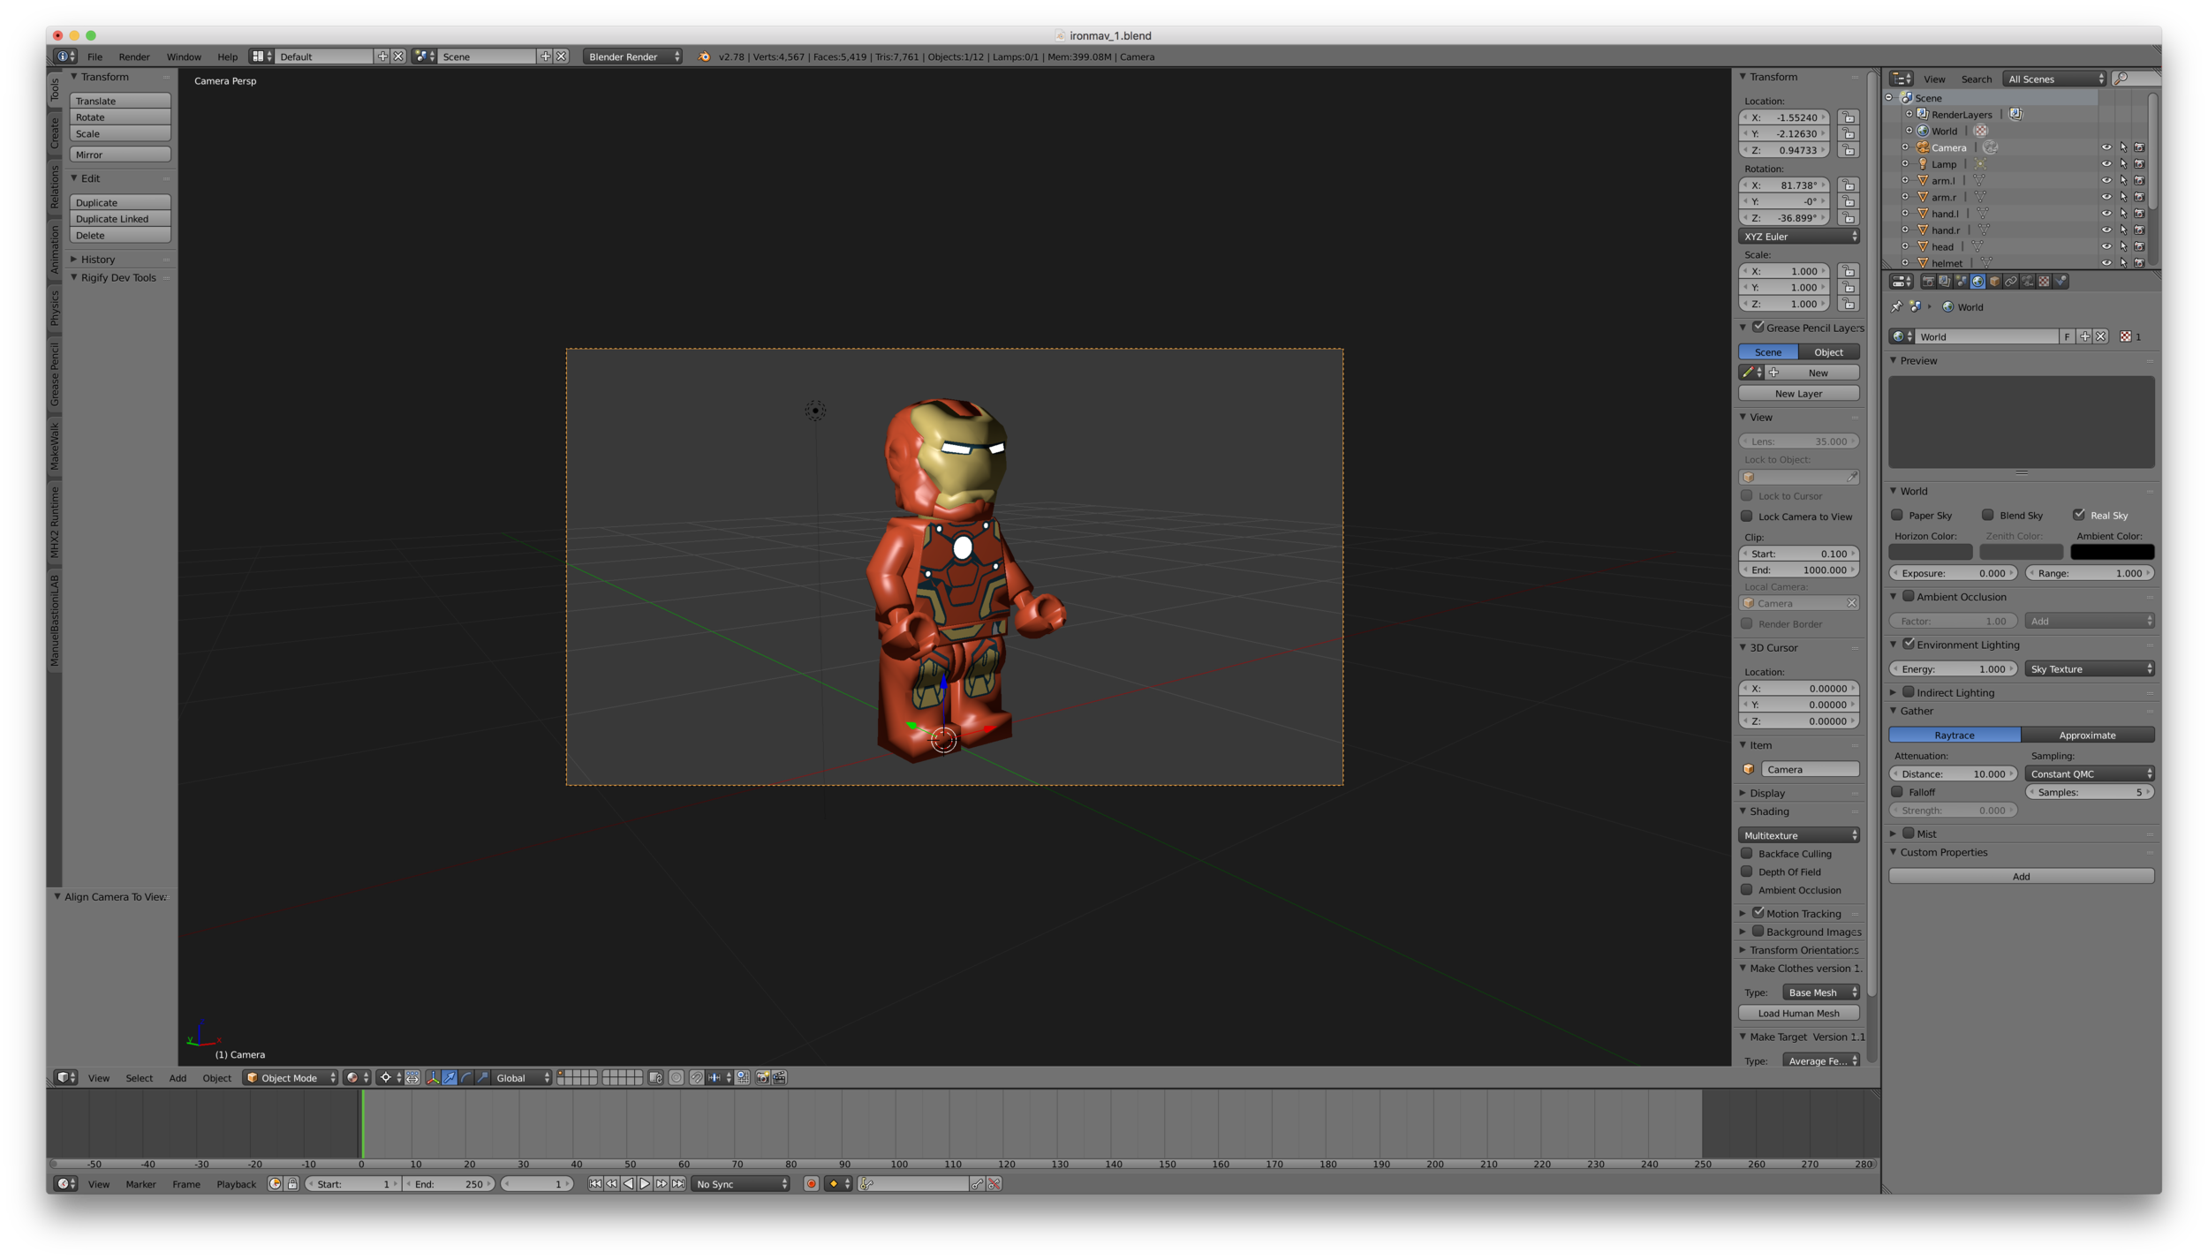The image size is (2208, 1260).
Task: Open the World properties globe tab icon
Action: pos(1977,282)
